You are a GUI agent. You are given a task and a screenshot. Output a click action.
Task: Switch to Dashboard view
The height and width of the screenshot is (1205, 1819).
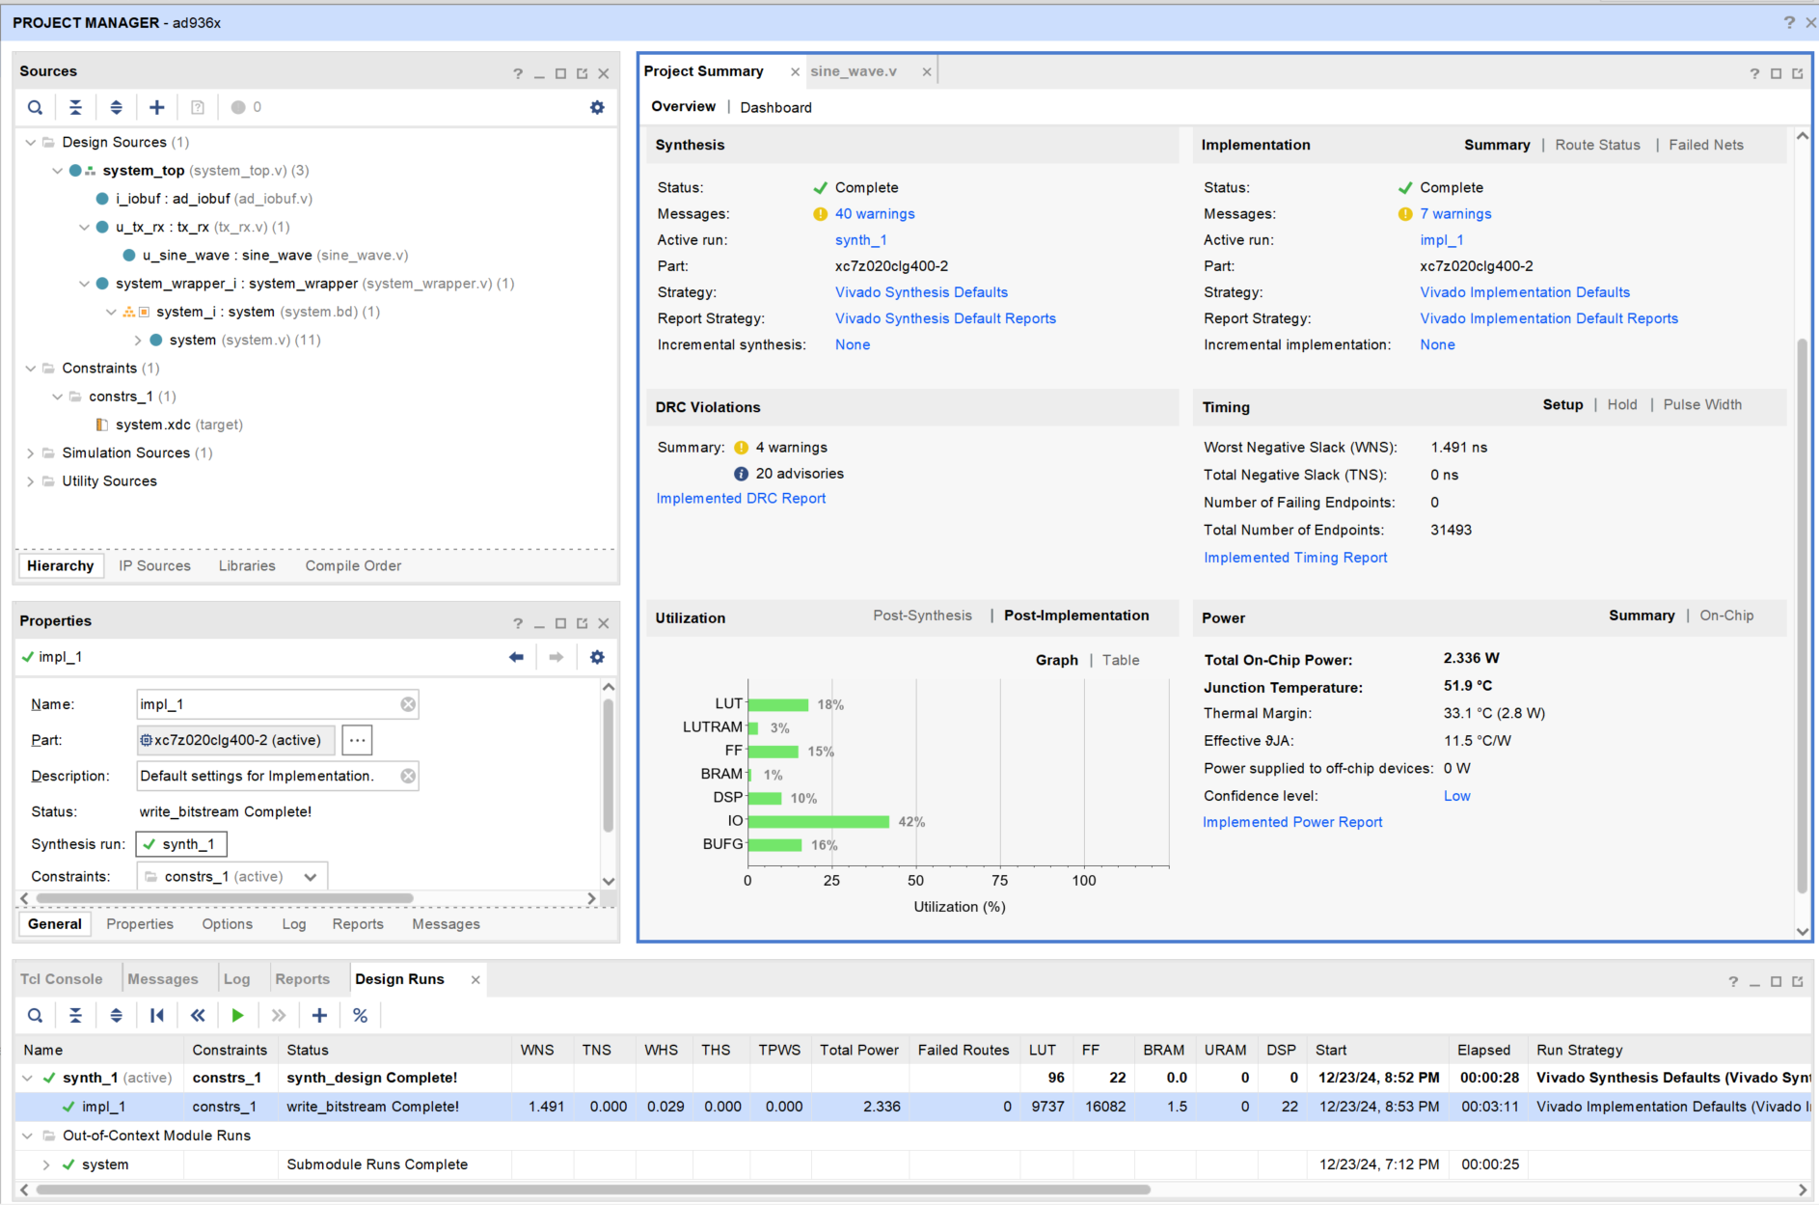[775, 108]
